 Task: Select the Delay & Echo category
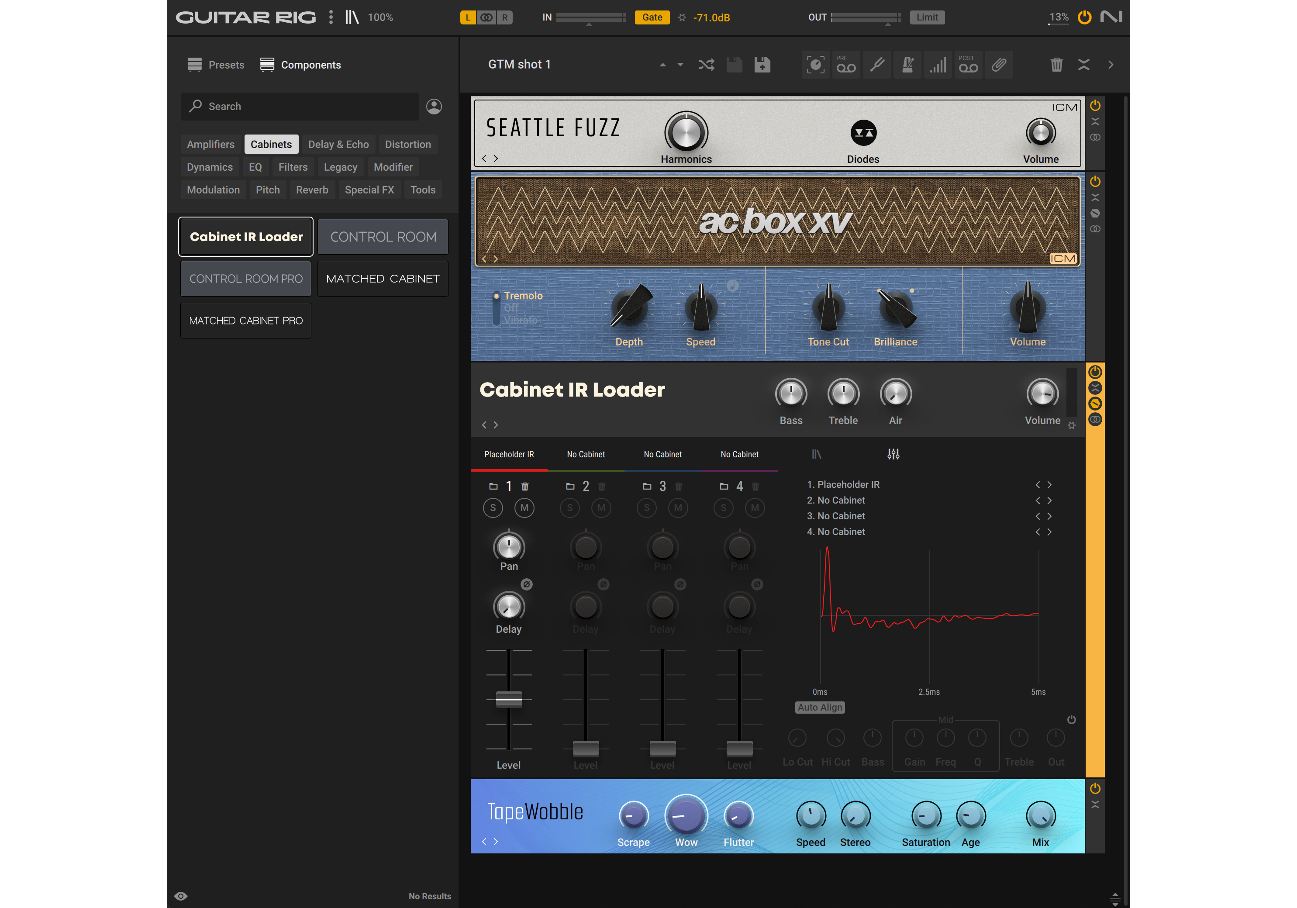tap(338, 144)
